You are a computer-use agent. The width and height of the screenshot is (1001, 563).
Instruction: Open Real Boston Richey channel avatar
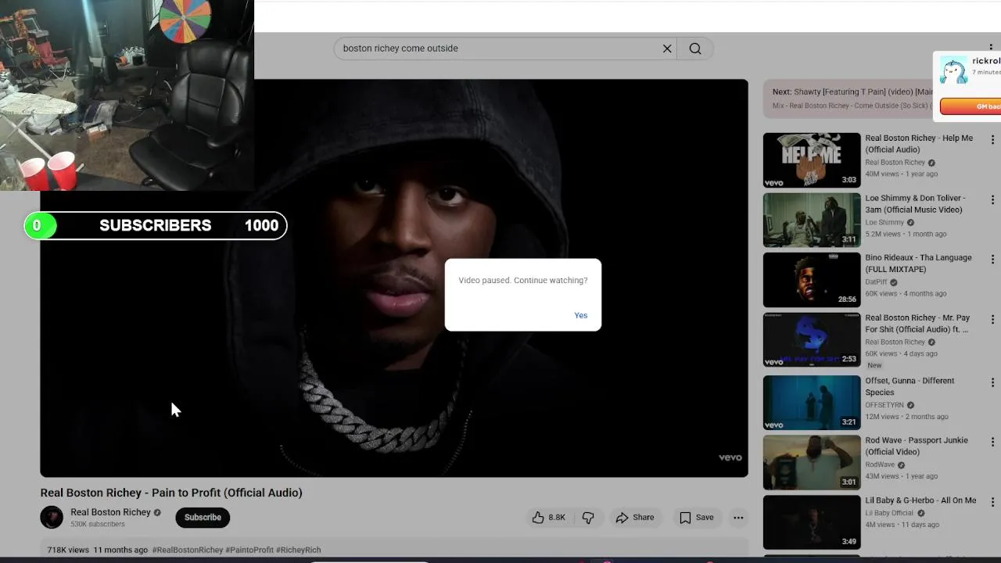coord(52,517)
